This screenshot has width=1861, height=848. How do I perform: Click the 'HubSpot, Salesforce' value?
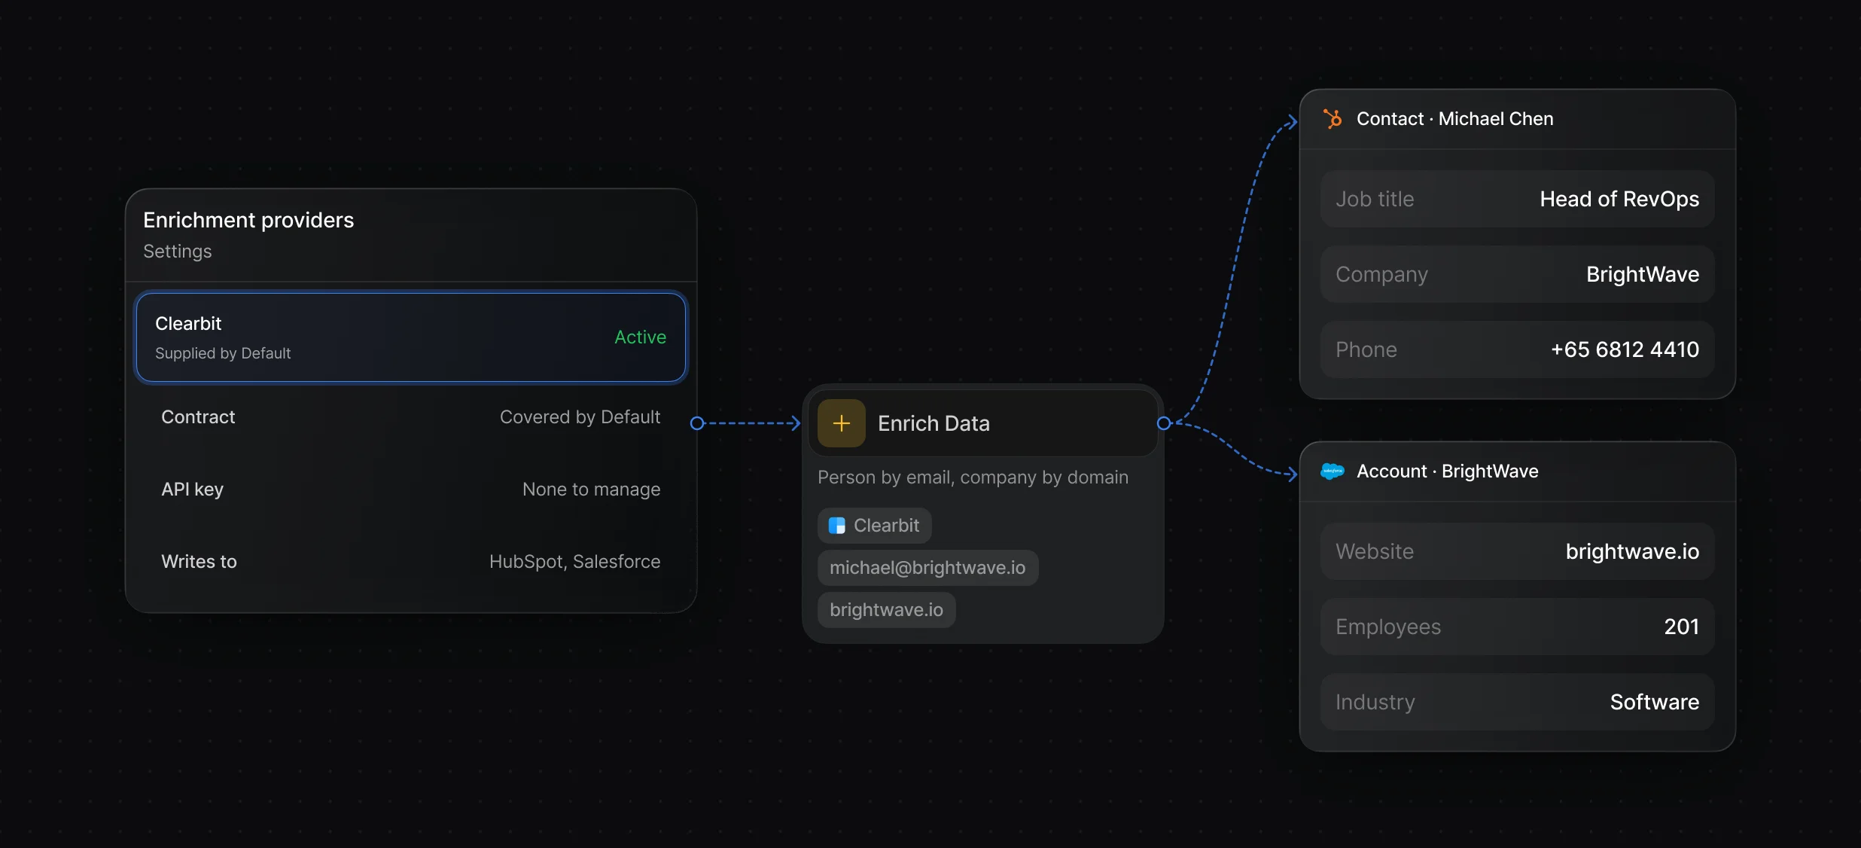pos(574,562)
